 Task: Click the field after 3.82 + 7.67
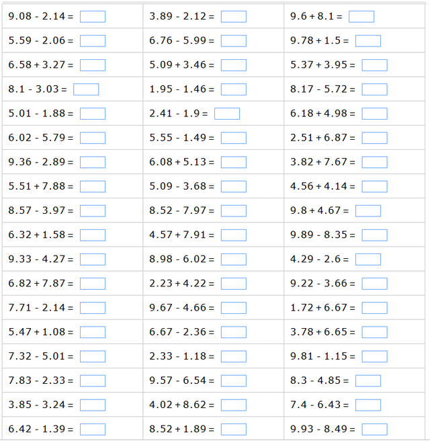coord(374,162)
